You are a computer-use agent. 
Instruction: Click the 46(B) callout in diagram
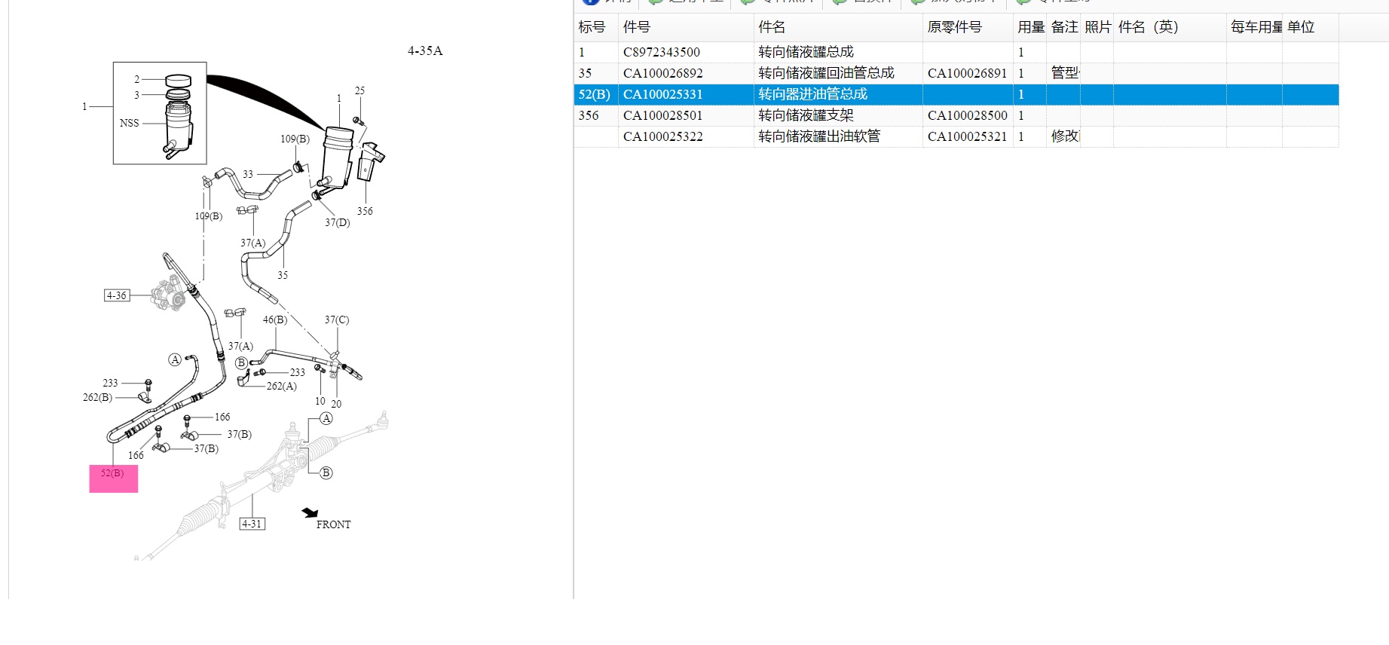[275, 319]
